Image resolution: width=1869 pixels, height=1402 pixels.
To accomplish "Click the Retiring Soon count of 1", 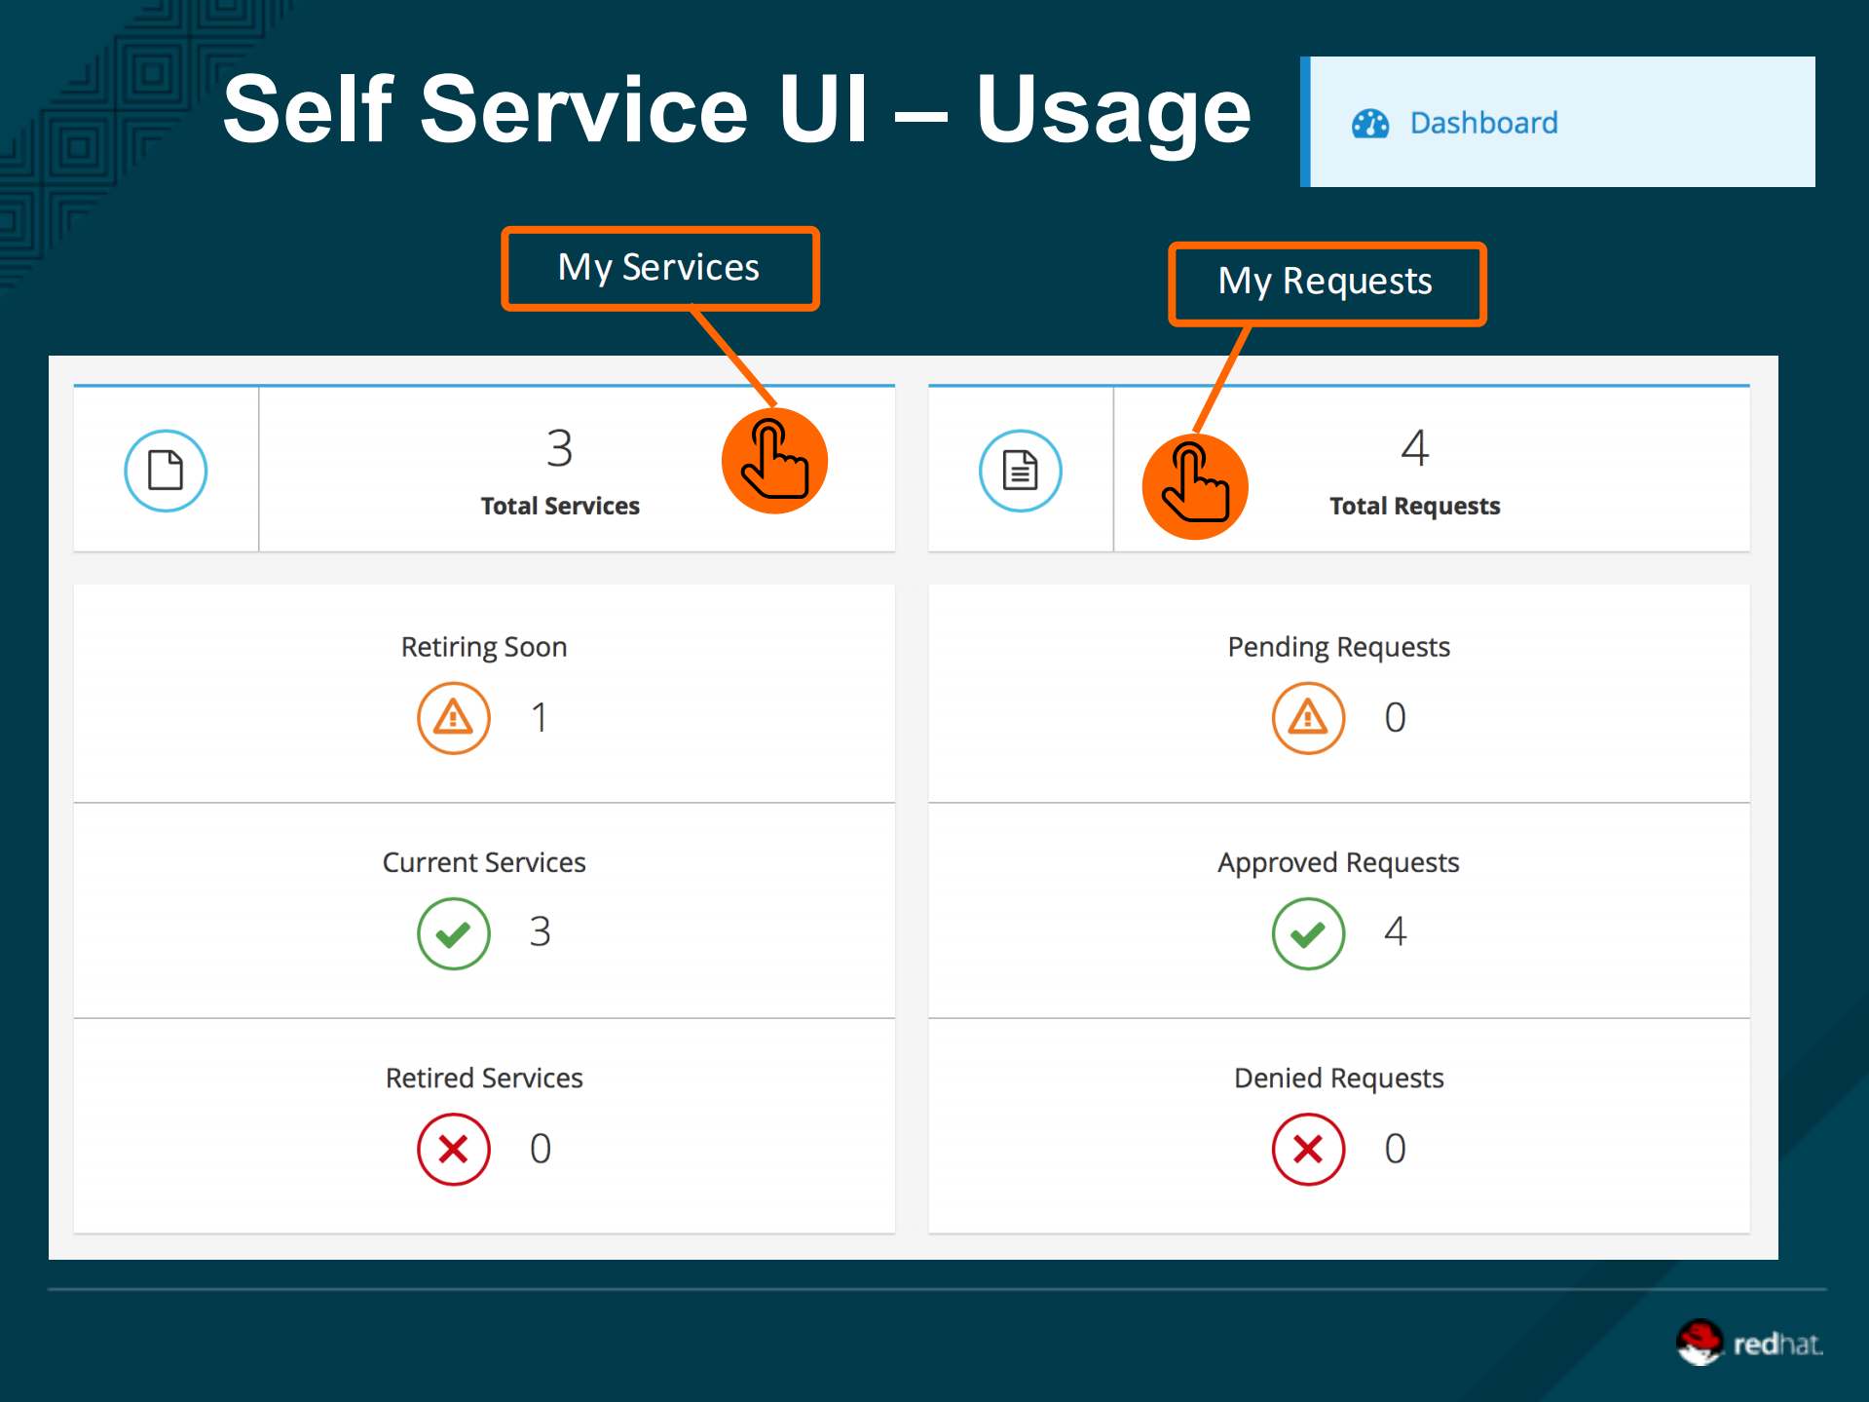I will (x=539, y=718).
